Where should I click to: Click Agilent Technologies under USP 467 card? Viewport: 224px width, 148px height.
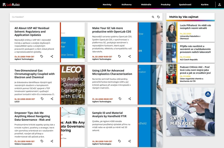(24, 59)
